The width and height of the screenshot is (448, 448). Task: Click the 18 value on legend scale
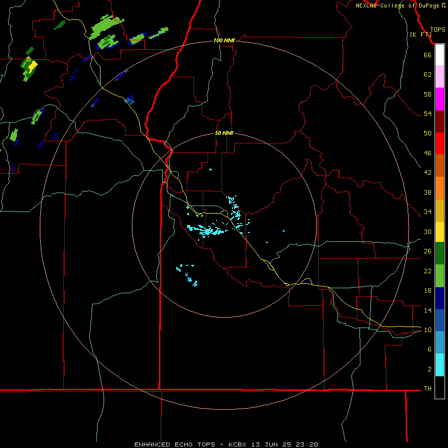coord(428,291)
